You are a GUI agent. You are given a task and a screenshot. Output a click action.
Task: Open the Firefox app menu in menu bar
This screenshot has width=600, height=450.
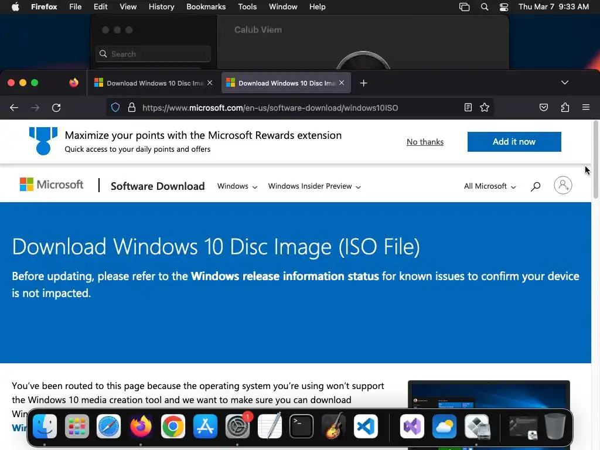pyautogui.click(x=44, y=7)
